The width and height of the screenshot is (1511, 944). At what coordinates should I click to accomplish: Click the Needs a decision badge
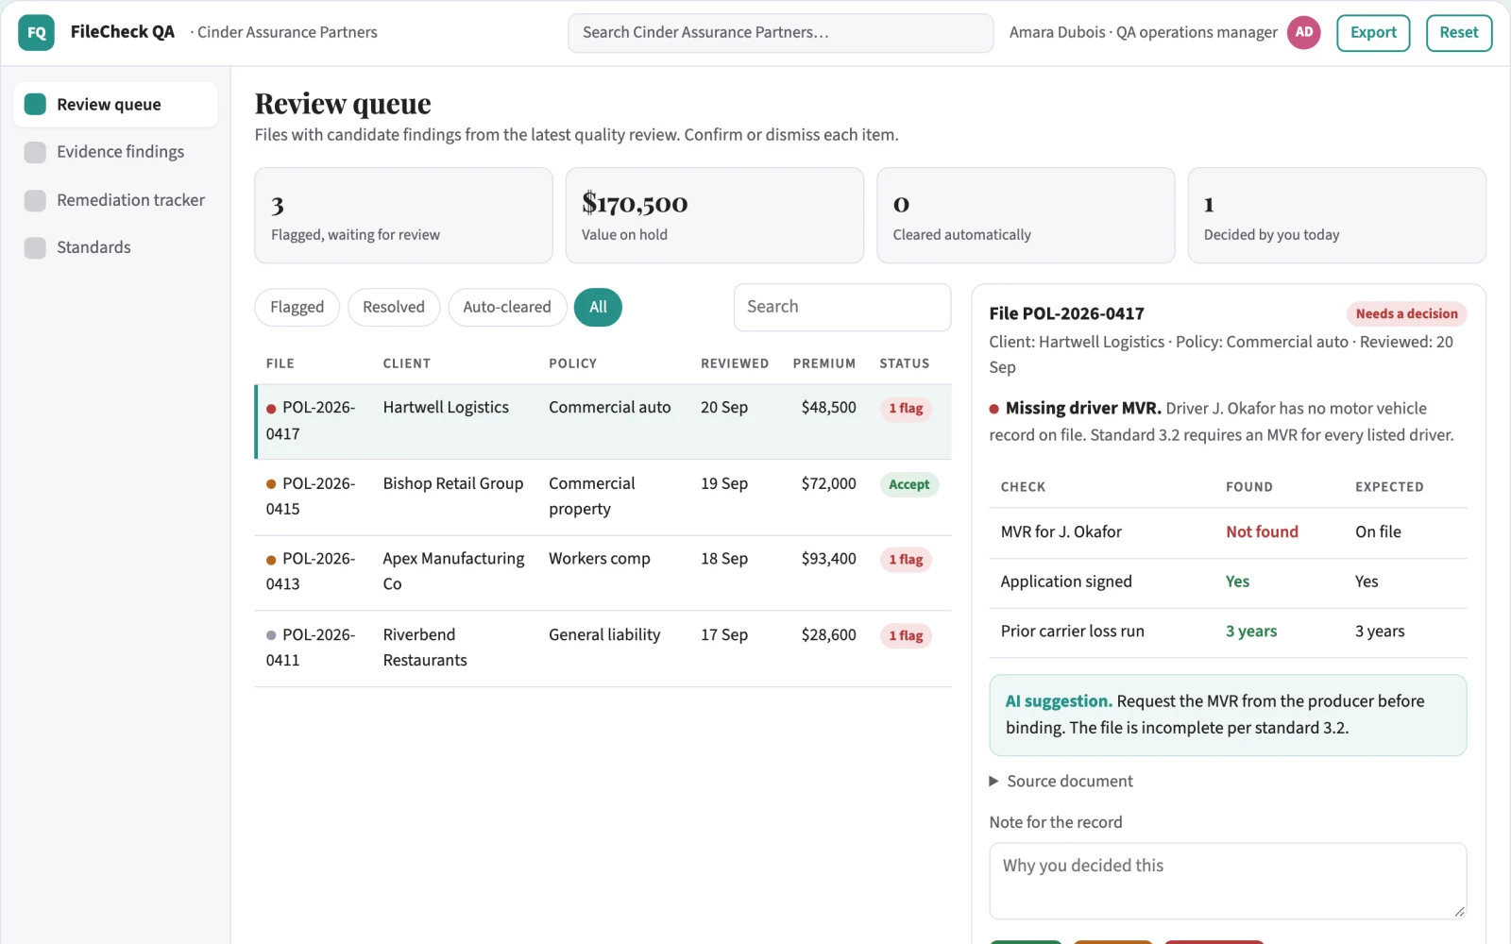(x=1406, y=313)
